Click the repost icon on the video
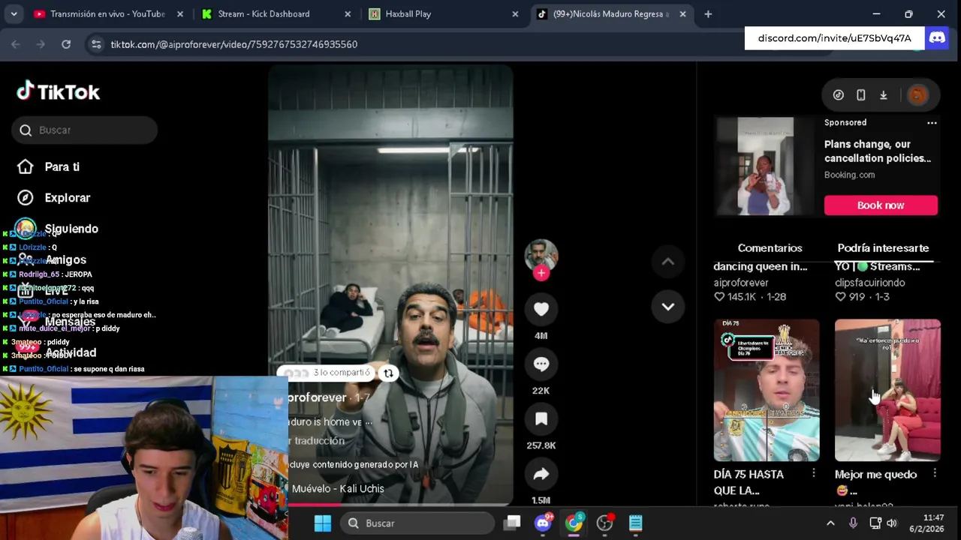The width and height of the screenshot is (961, 540). 388,373
